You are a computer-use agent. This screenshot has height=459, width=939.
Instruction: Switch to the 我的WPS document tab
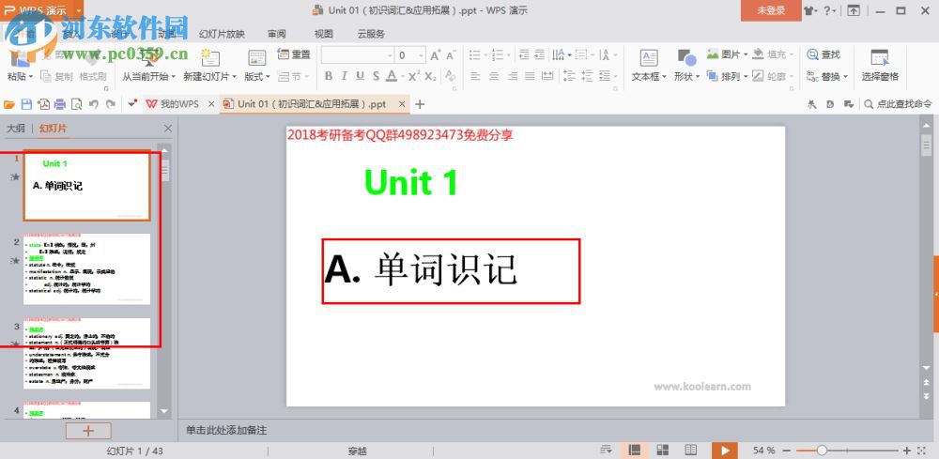click(x=179, y=104)
